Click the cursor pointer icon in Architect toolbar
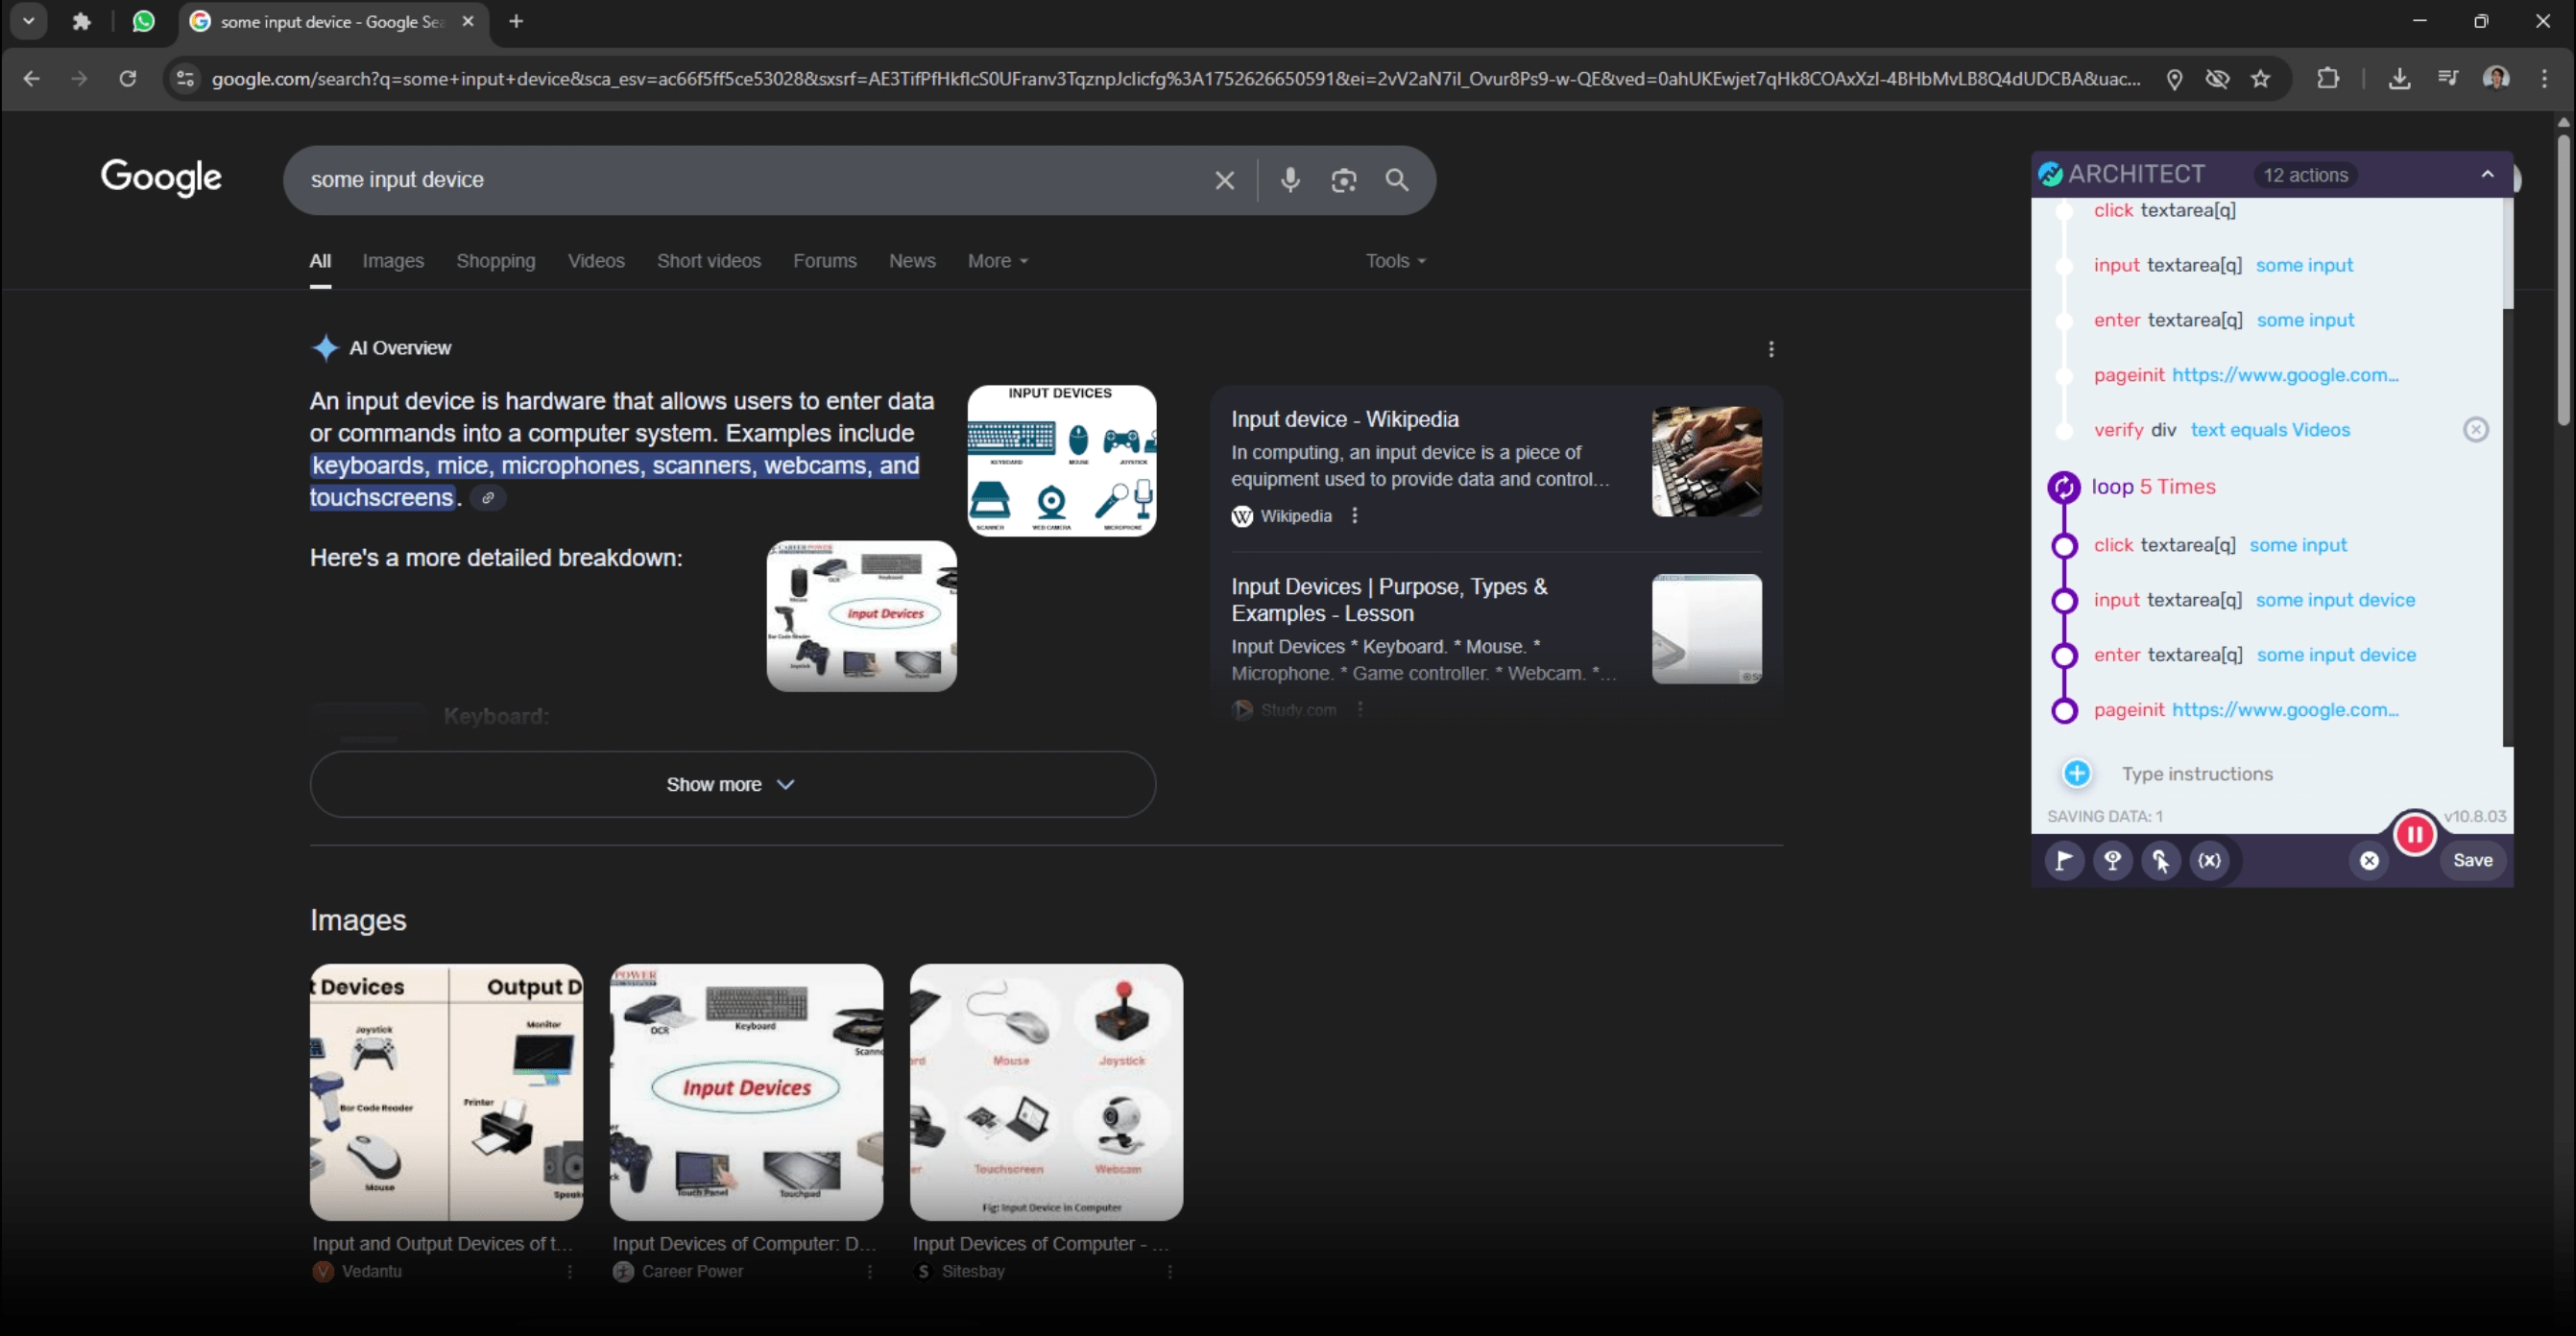2576x1336 pixels. [2161, 860]
